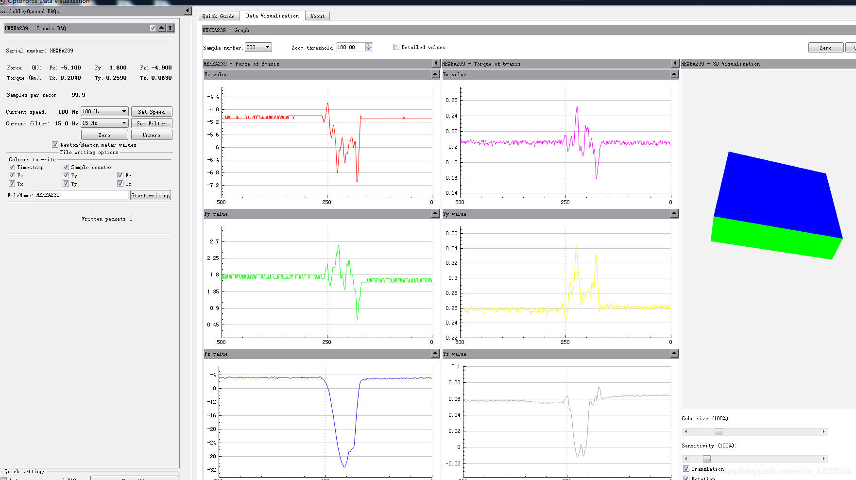856x480 pixels.
Task: Click the Fx force reading -5.100
Action: click(x=71, y=68)
